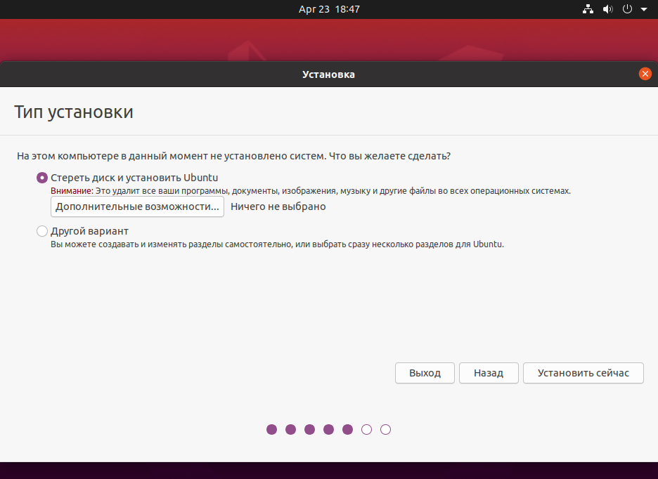Click the question "Что вы желаете сделать?" text
This screenshot has width=658, height=479.
point(390,156)
